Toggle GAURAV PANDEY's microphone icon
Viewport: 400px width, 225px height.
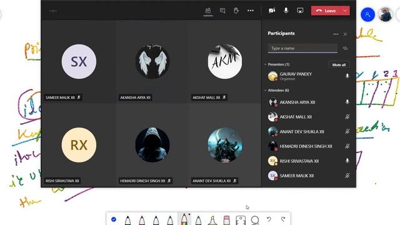(x=347, y=76)
